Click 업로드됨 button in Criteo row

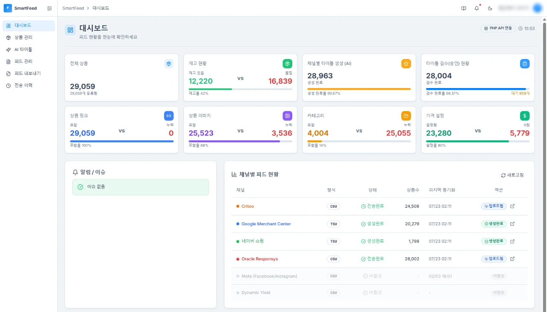pos(494,206)
